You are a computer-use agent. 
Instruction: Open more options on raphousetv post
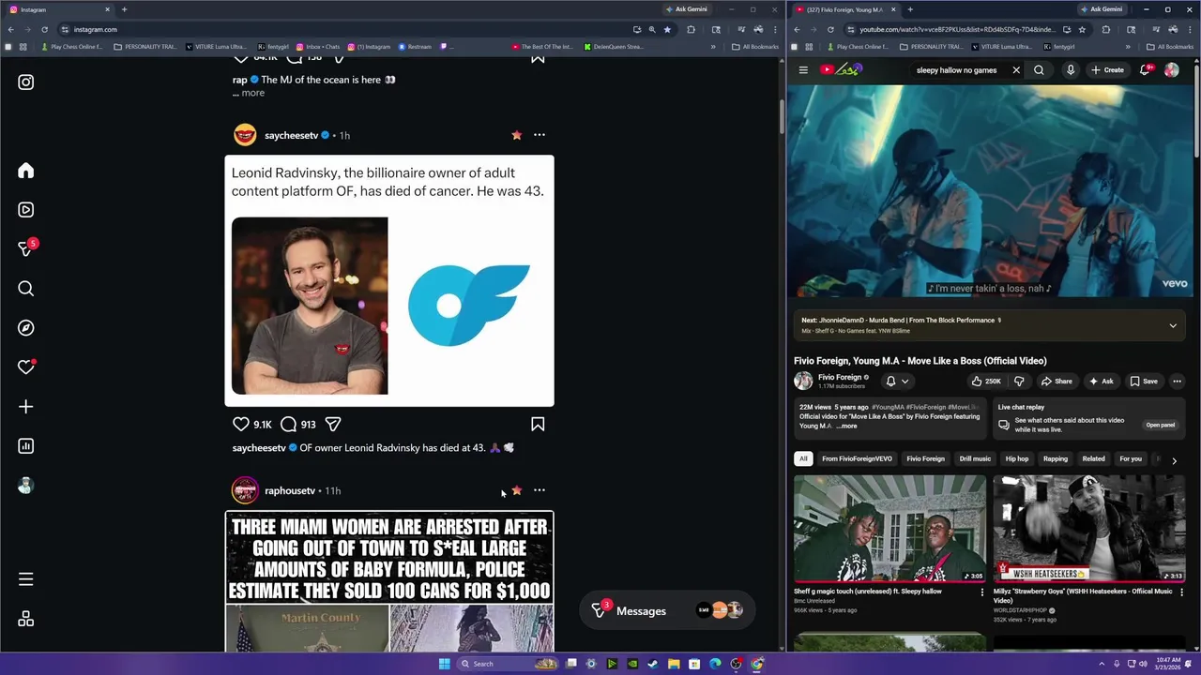[540, 490]
